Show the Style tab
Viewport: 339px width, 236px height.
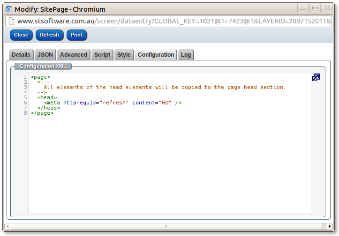(x=124, y=55)
